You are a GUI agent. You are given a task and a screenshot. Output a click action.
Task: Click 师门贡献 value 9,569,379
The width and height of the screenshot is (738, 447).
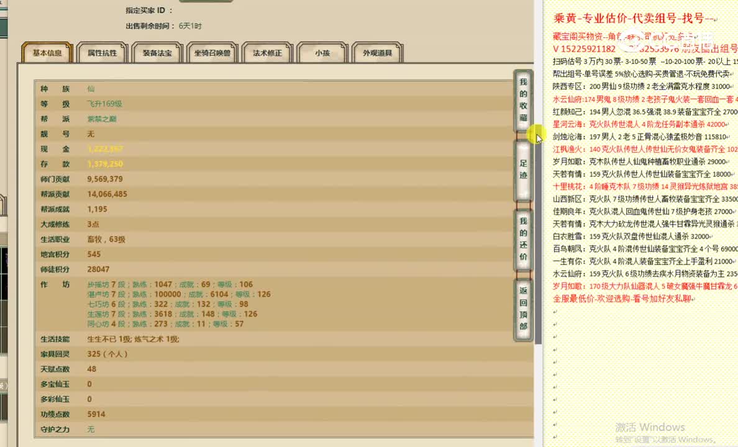pos(105,179)
